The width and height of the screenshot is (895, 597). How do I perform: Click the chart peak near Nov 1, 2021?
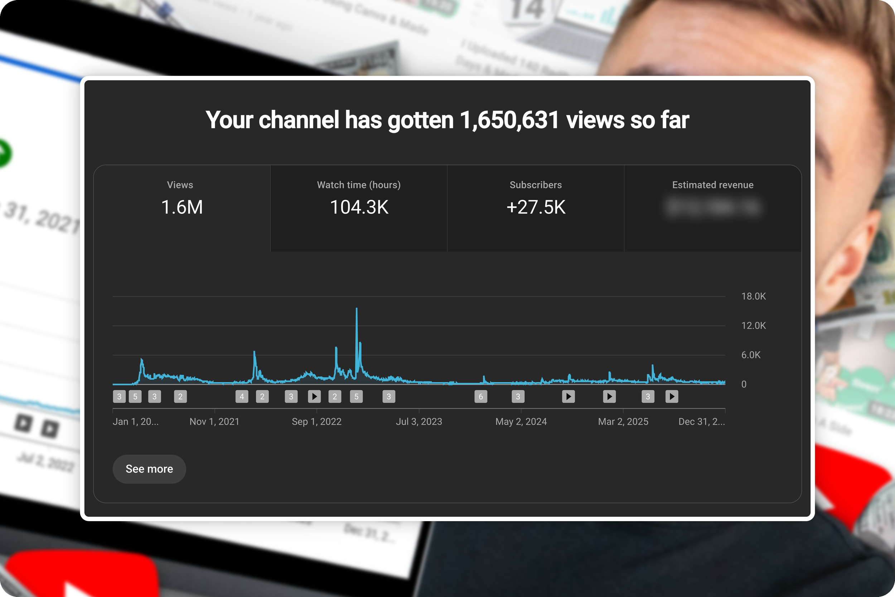tap(254, 352)
